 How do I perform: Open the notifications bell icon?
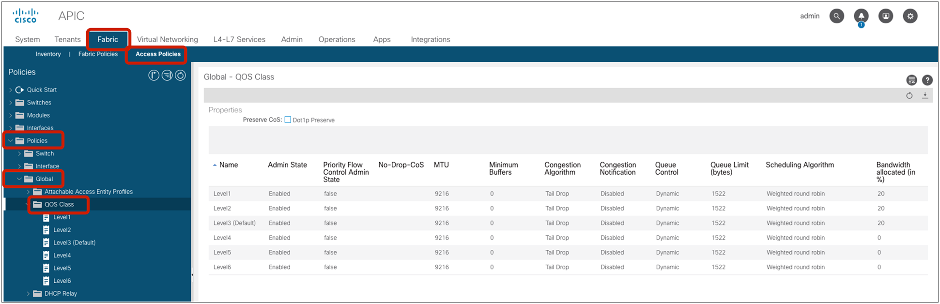click(x=861, y=16)
